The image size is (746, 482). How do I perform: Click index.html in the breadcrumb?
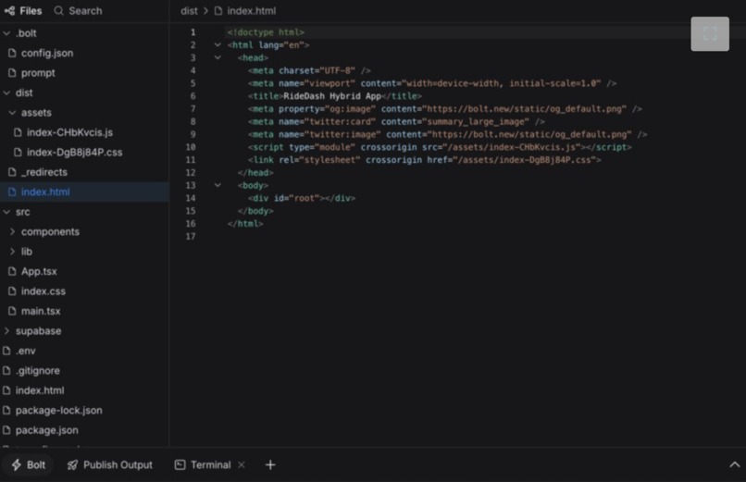(251, 10)
